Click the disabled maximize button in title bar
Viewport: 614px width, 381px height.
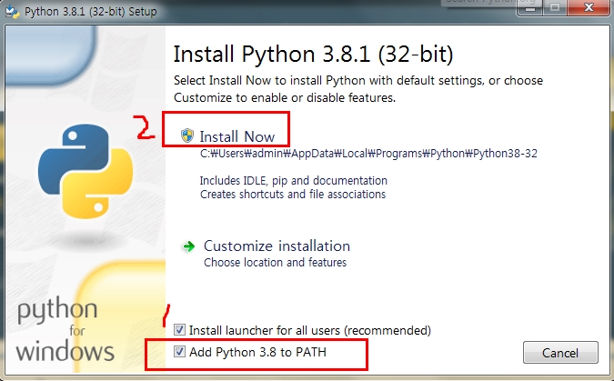[x=555, y=7]
